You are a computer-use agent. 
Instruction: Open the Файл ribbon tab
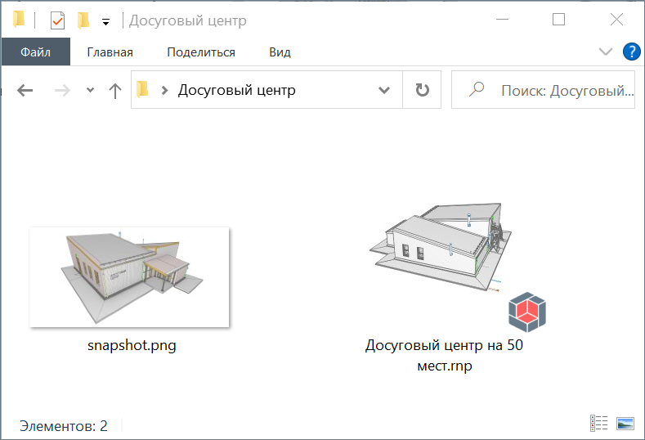36,52
